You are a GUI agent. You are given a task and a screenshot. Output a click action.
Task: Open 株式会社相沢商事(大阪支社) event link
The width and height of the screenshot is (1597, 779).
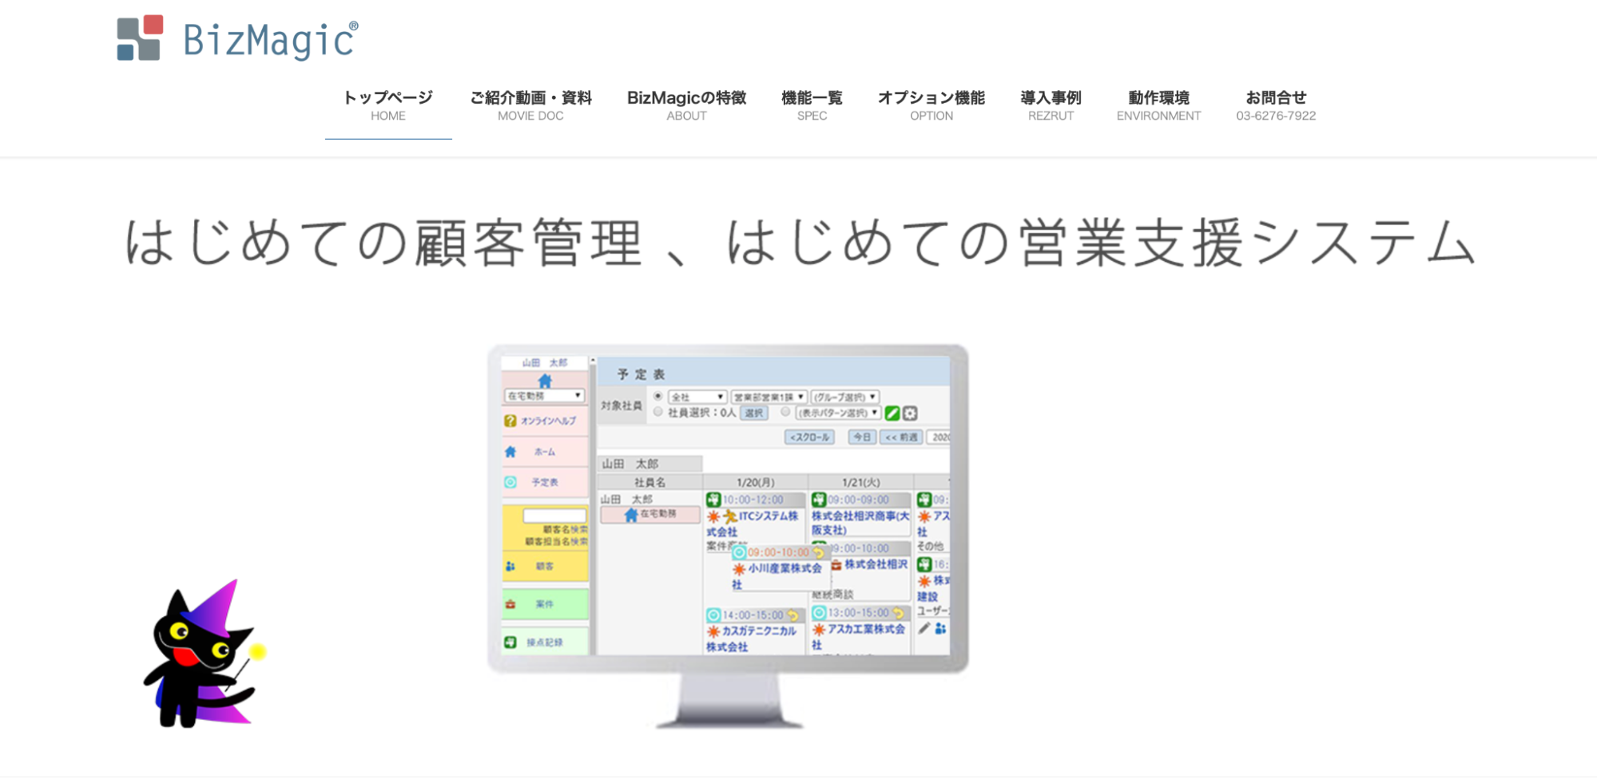coord(860,523)
